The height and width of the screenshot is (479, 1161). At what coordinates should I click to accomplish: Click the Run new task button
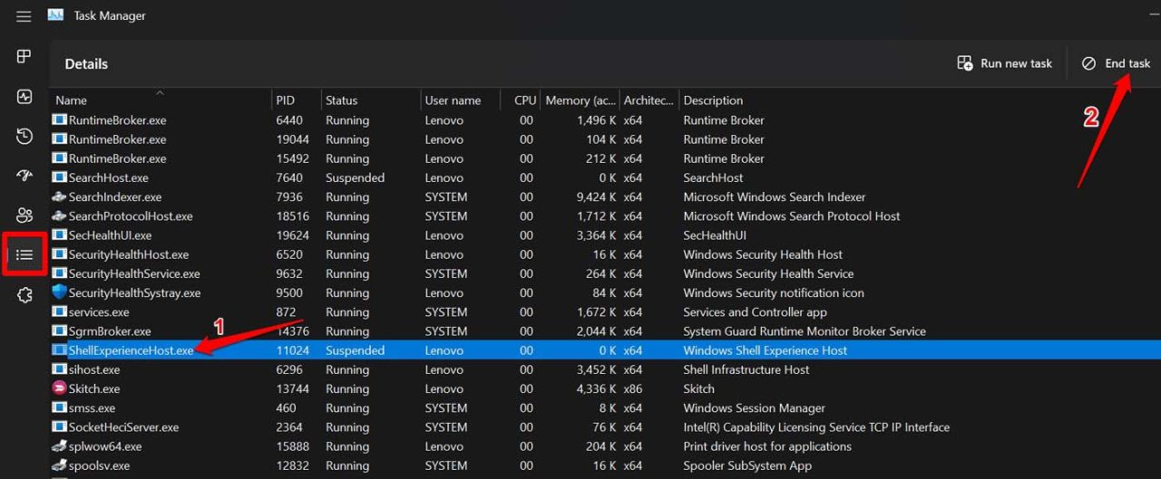point(1005,63)
